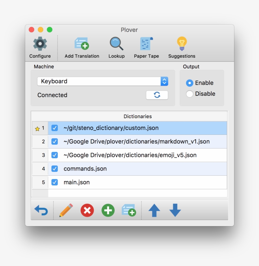Remove dictionary with the red X icon
259x266 pixels.
(87, 210)
